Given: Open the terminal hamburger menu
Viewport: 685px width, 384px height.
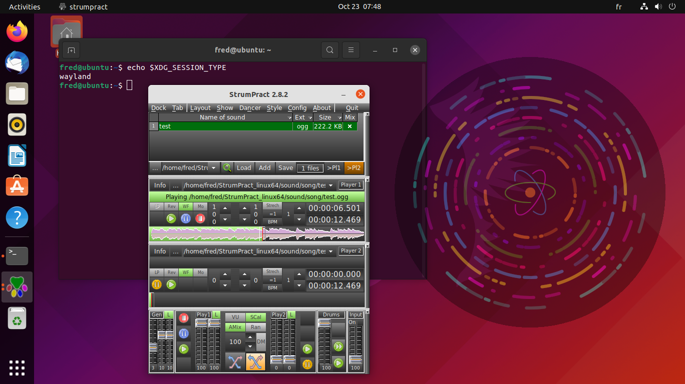Looking at the screenshot, I should click(351, 50).
